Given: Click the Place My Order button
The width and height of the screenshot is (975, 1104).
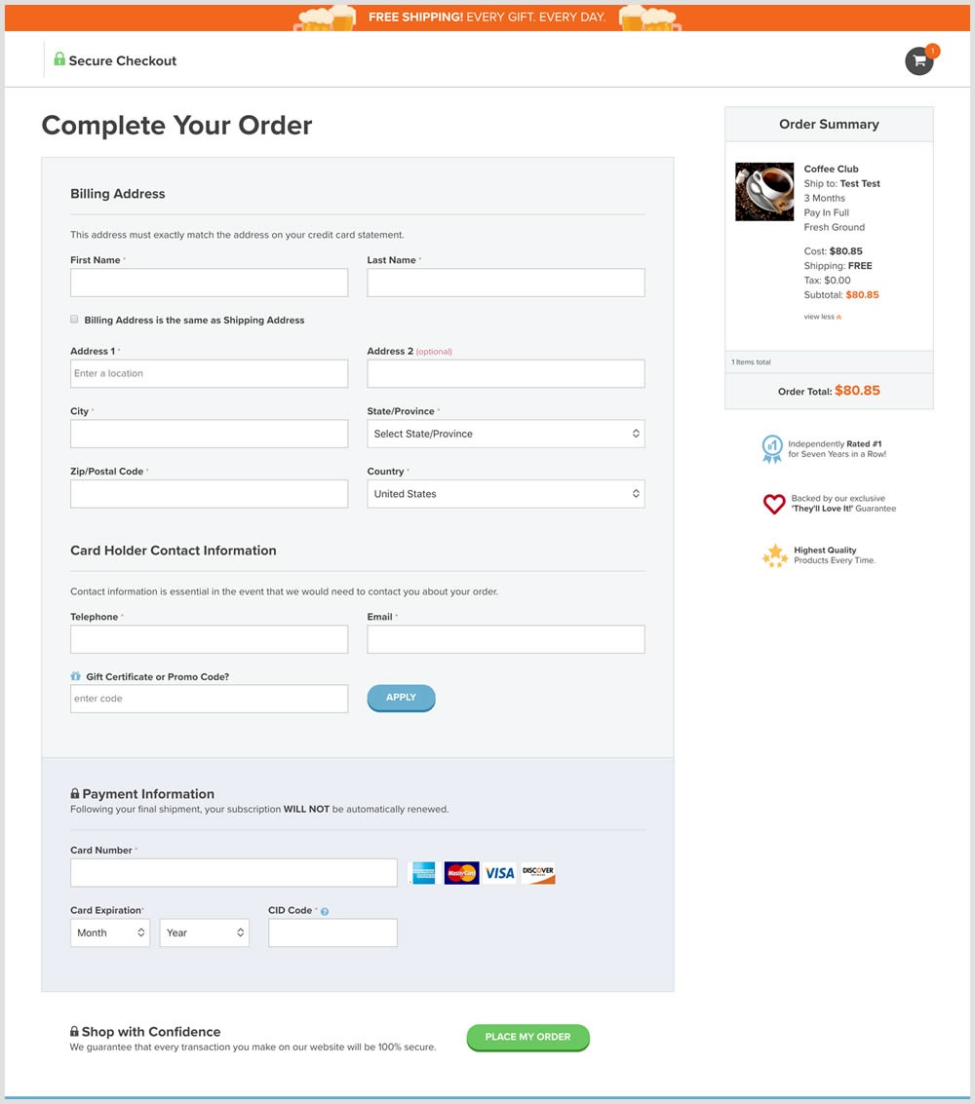Looking at the screenshot, I should [x=527, y=1037].
